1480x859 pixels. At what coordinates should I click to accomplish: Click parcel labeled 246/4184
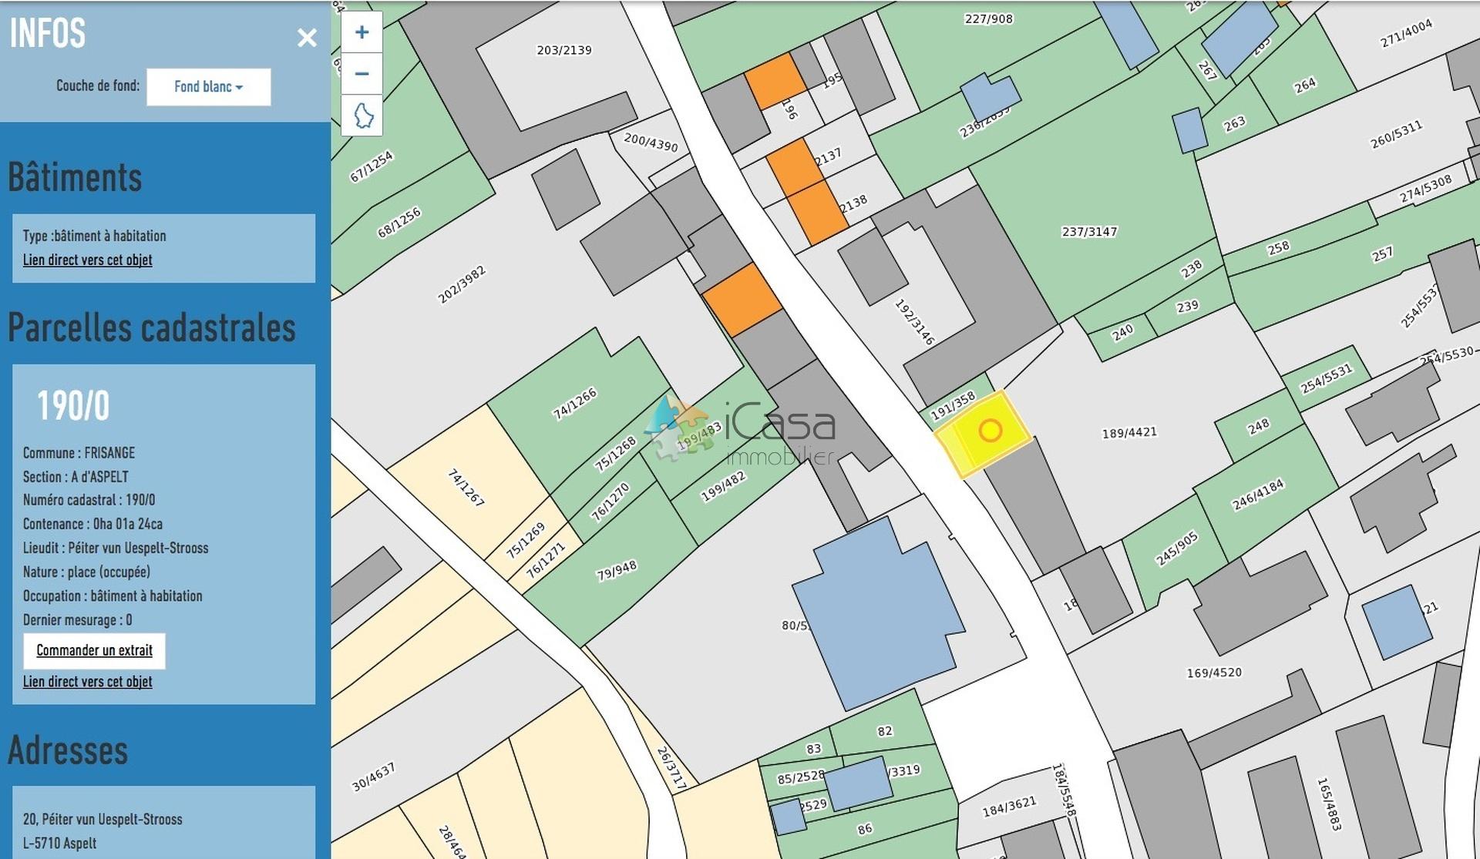click(1257, 495)
